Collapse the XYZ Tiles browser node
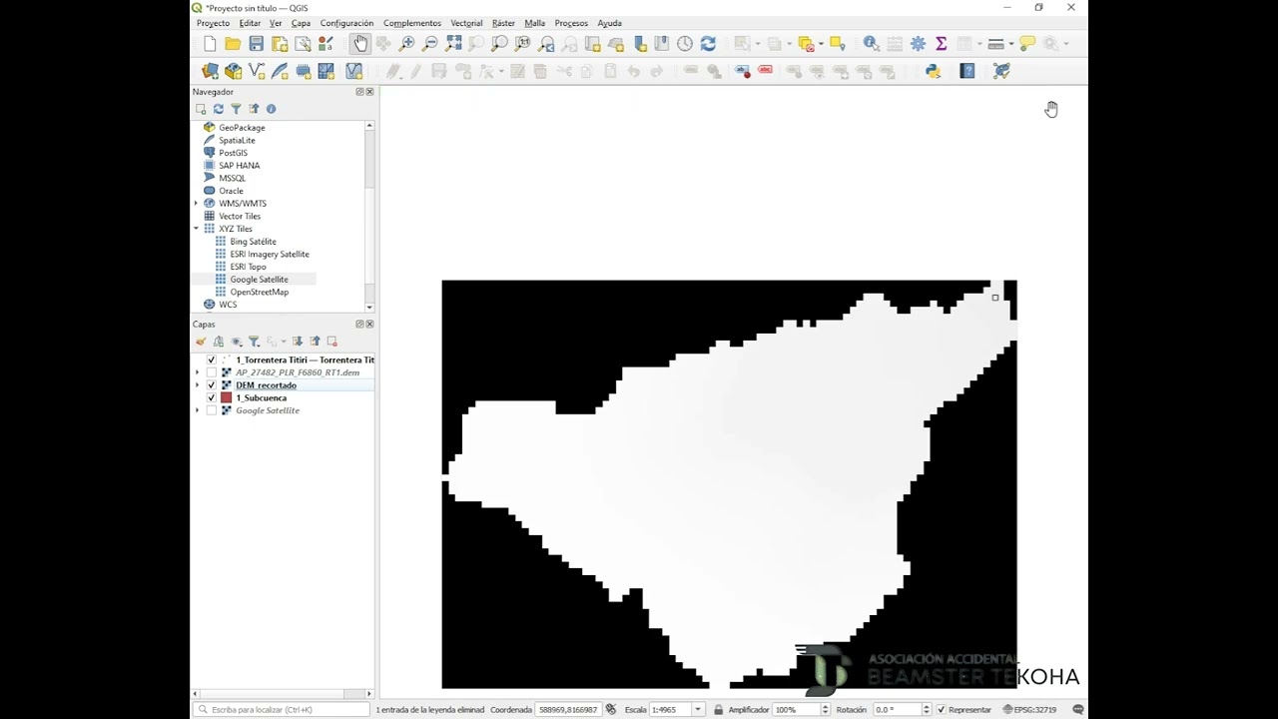The height and width of the screenshot is (719, 1278). (197, 229)
